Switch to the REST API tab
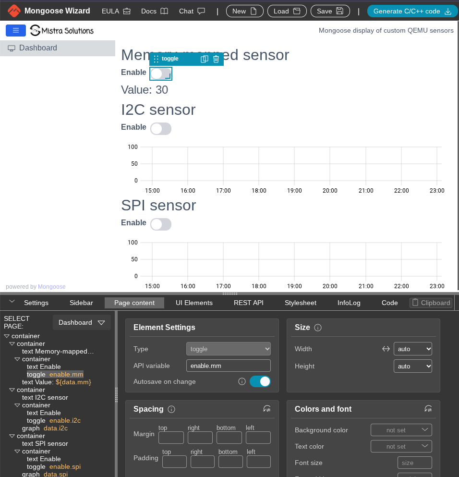459x477 pixels. click(249, 303)
